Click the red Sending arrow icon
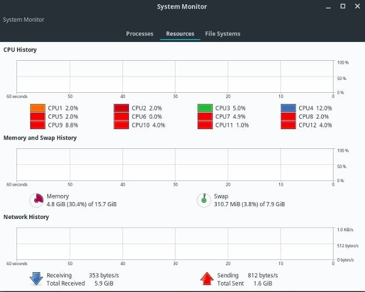The width and height of the screenshot is (365, 292). [207, 279]
